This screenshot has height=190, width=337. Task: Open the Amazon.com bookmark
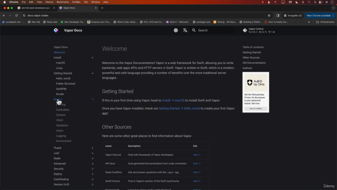point(99,22)
